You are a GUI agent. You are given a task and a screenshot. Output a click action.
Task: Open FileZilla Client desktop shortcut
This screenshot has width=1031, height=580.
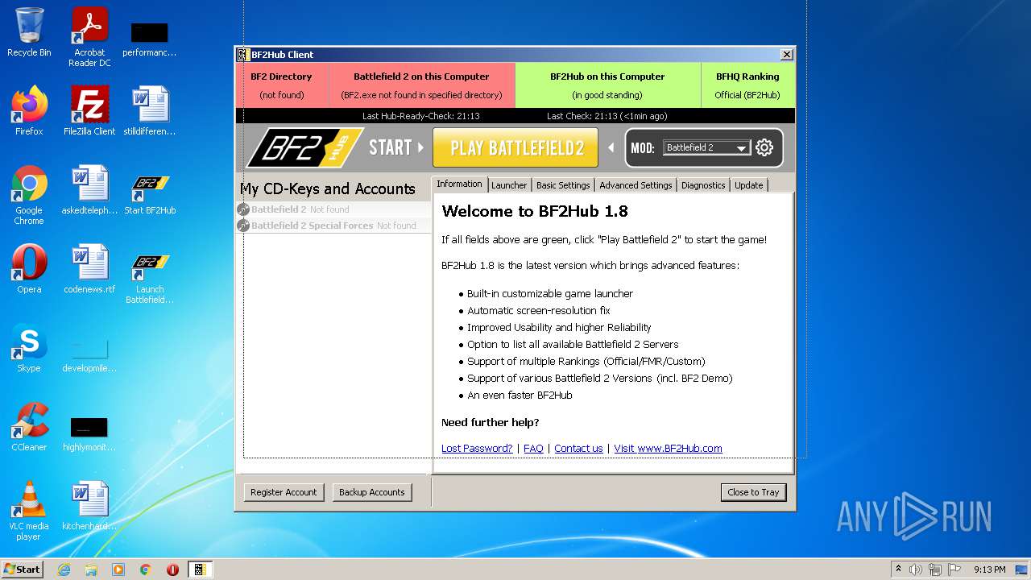[89, 110]
